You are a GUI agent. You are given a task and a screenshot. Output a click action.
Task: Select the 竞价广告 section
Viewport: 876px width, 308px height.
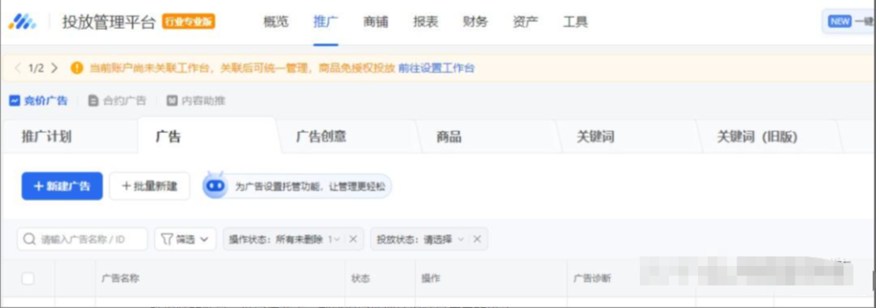pyautogui.click(x=38, y=101)
